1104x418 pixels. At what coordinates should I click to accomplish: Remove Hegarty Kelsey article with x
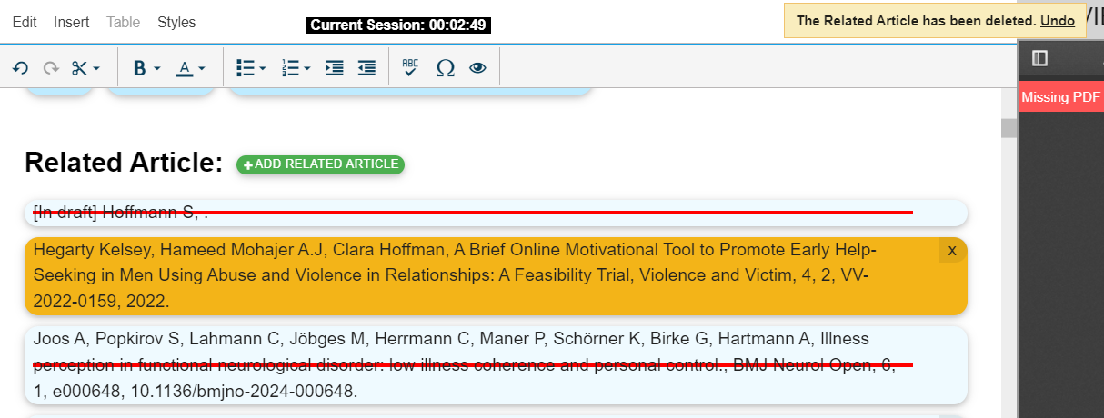tap(952, 250)
